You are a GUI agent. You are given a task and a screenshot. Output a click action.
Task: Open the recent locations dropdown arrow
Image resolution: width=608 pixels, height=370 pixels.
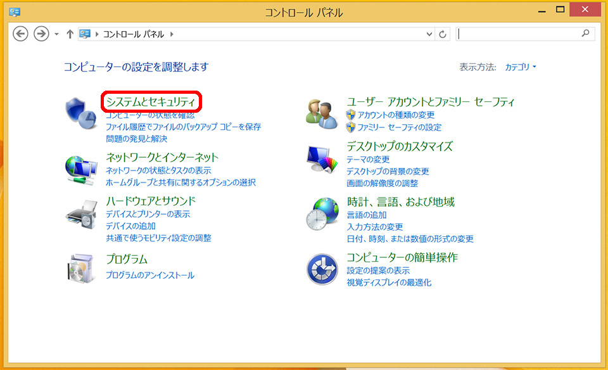56,34
